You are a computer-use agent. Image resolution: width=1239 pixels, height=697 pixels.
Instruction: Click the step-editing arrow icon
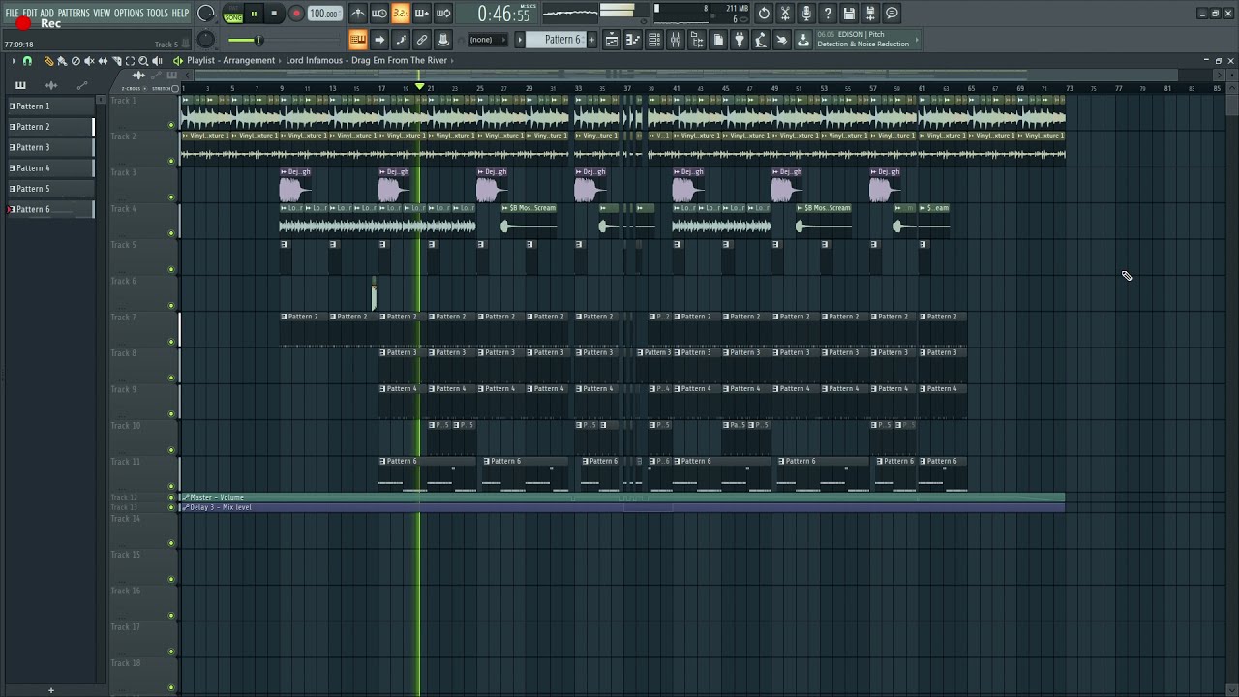(x=379, y=40)
